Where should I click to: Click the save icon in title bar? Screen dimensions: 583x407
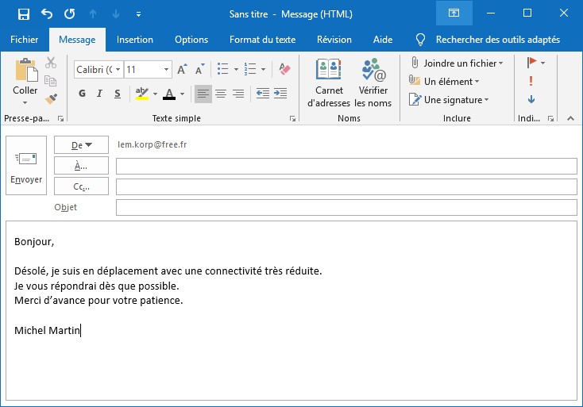point(24,14)
